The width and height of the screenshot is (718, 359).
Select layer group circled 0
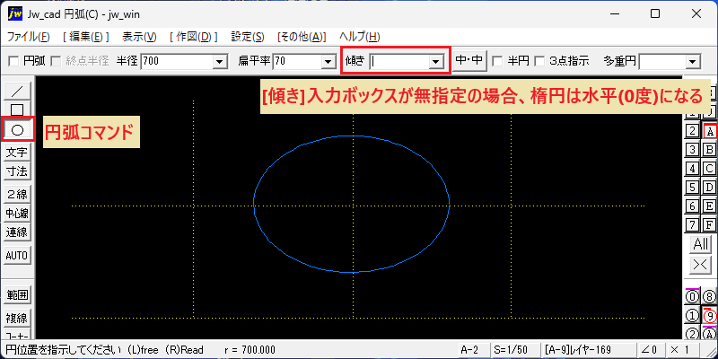(x=692, y=297)
